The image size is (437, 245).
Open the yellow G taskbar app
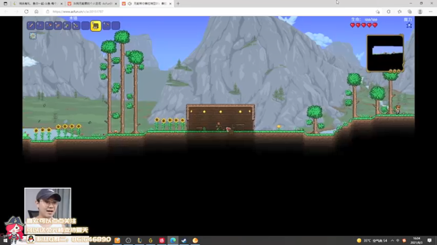pyautogui.click(x=151, y=241)
